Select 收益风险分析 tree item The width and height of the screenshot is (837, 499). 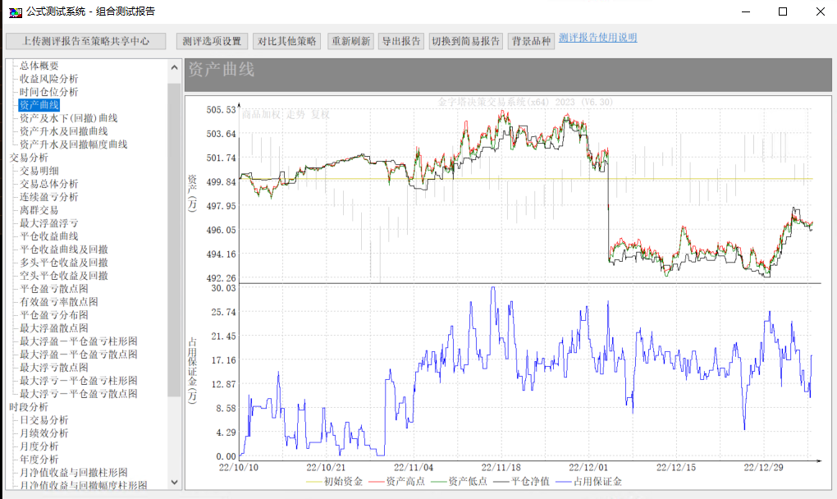coord(48,79)
